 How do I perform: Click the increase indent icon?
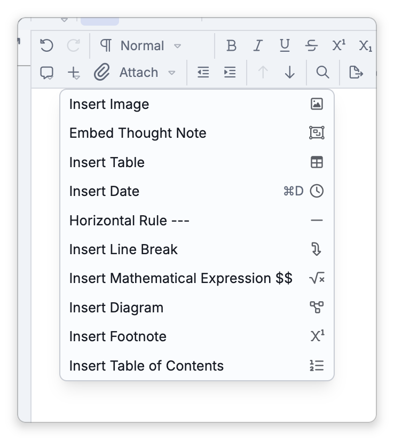point(230,73)
